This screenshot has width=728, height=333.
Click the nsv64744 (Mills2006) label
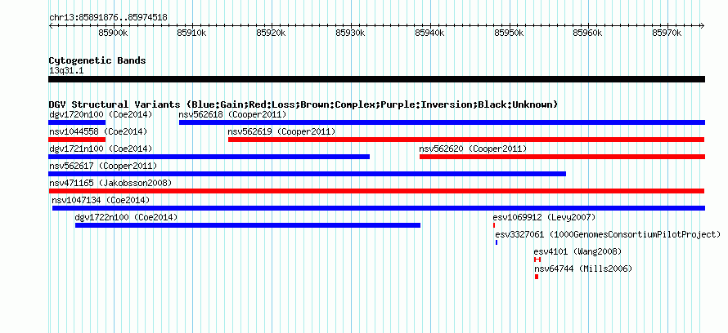(x=583, y=269)
